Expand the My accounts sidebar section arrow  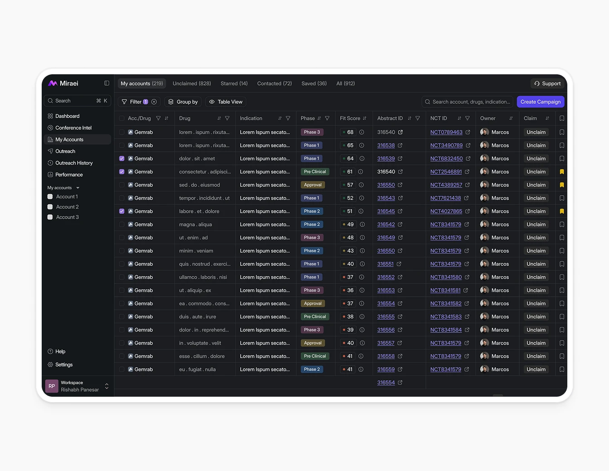78,188
